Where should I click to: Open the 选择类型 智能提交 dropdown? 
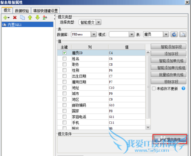pyautogui.click(x=99, y=22)
